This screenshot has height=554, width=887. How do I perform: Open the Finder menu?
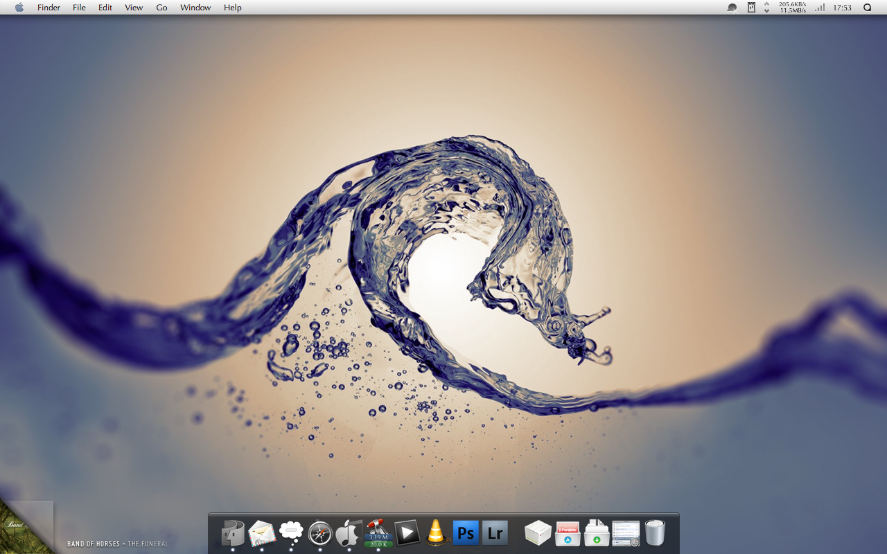coord(49,8)
